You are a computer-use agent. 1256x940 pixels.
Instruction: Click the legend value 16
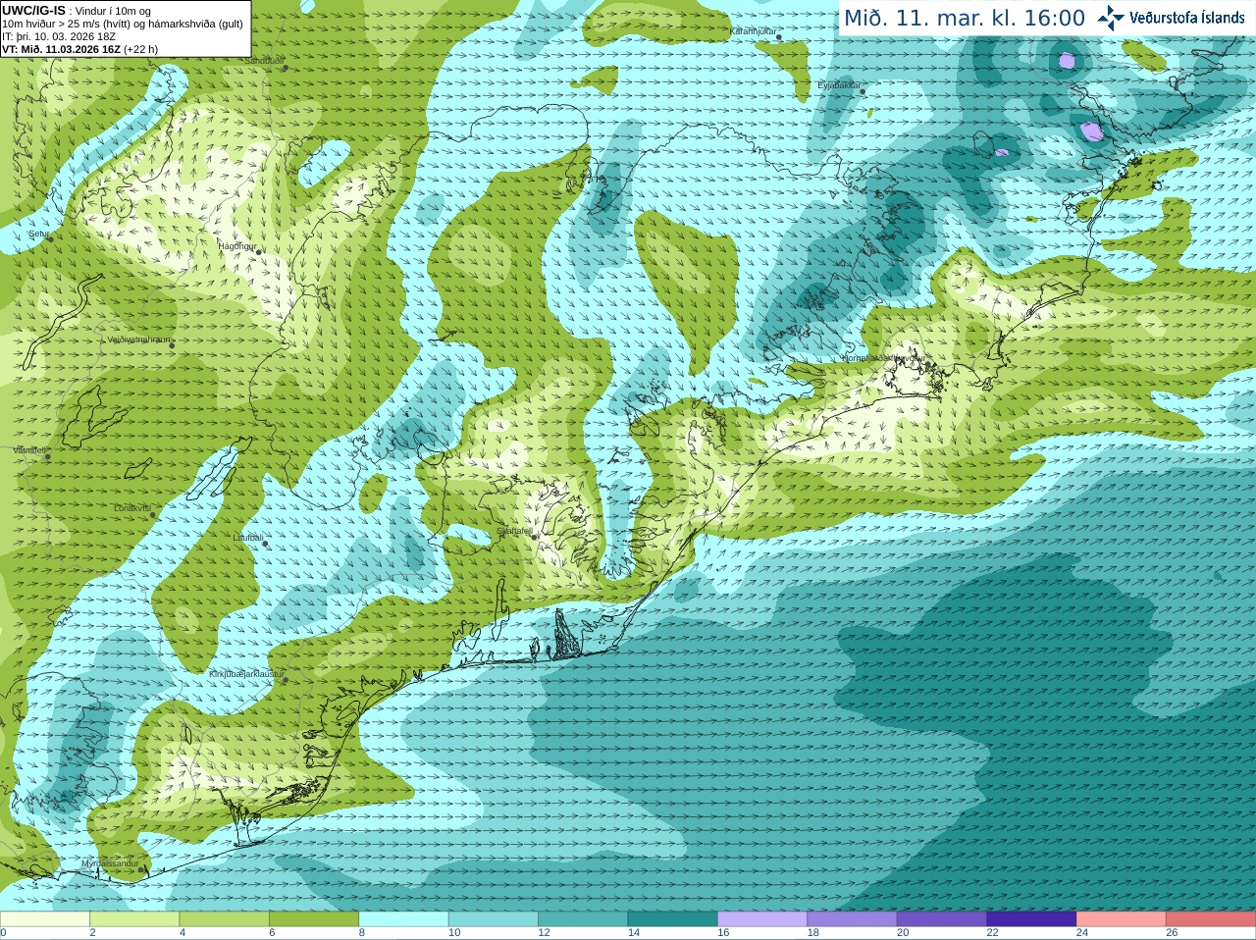(723, 933)
